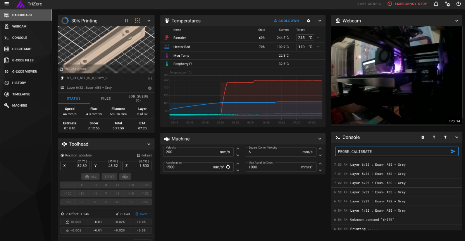Pause the current print

pyautogui.click(x=126, y=21)
